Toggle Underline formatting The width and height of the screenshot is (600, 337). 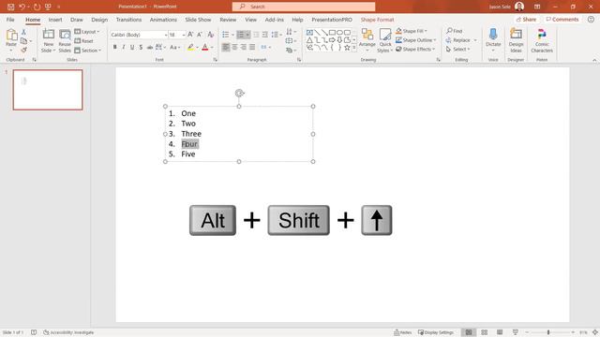point(132,47)
